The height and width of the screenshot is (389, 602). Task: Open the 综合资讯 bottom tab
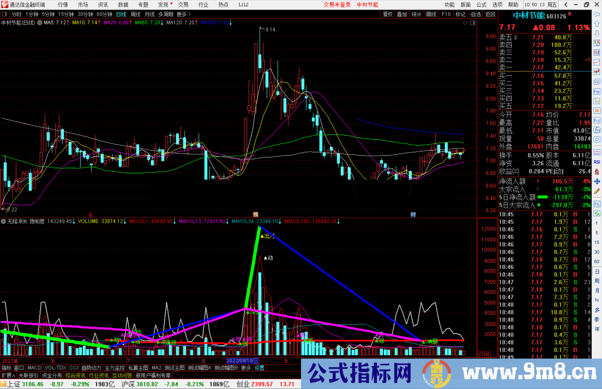coord(75,375)
